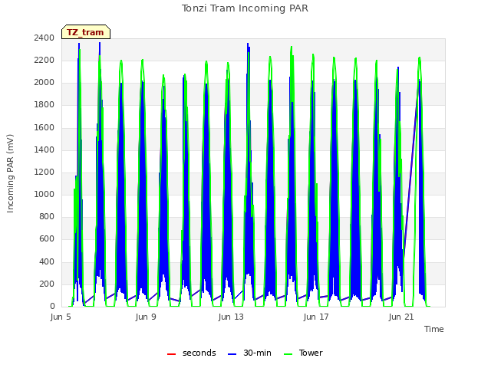Click the green Tower legend swatch
Screen dimensions: 491x368
pos(288,354)
